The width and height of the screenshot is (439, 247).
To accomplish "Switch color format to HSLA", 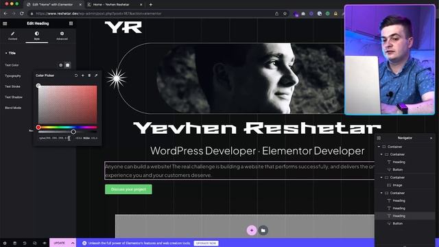I will tap(95, 138).
